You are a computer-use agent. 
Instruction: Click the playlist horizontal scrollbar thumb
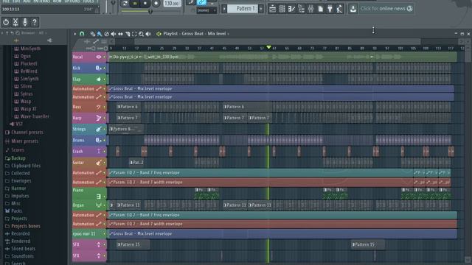[x=277, y=41]
